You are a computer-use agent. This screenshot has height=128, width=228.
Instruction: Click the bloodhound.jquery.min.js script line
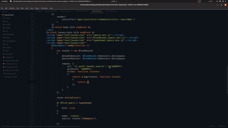point(93,38)
